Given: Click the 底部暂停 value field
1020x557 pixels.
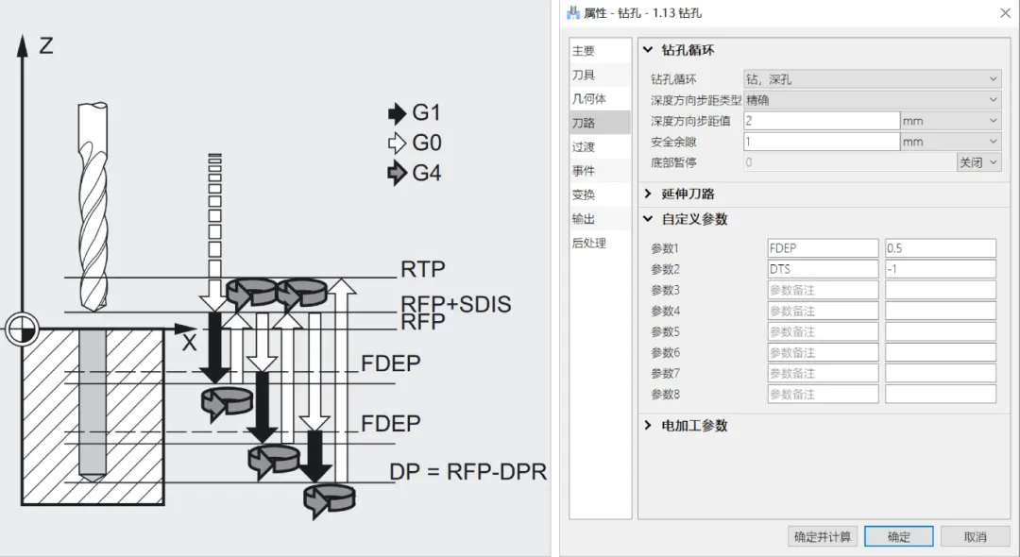Looking at the screenshot, I should pos(850,162).
